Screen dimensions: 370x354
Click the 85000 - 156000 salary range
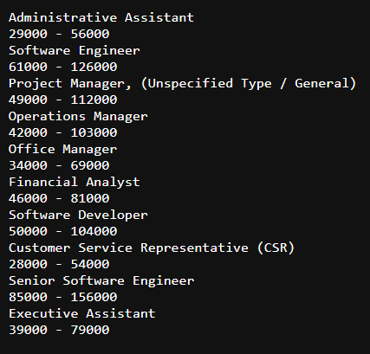tap(62, 297)
